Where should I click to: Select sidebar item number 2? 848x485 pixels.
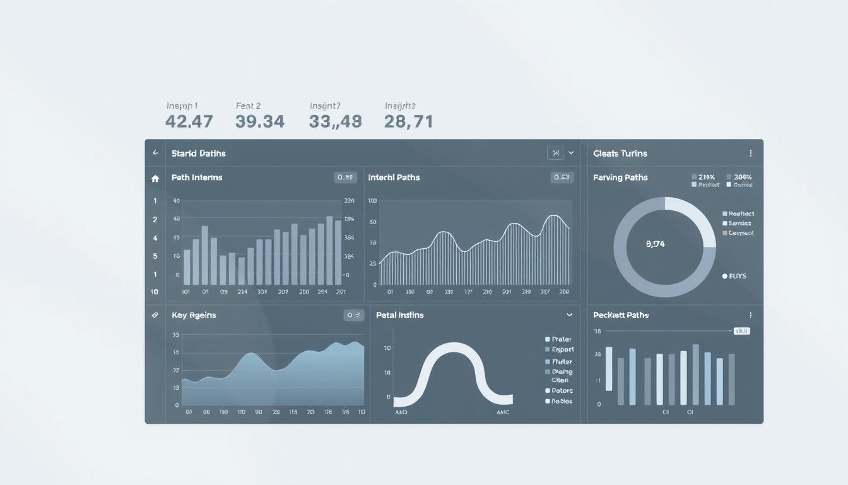click(x=155, y=220)
